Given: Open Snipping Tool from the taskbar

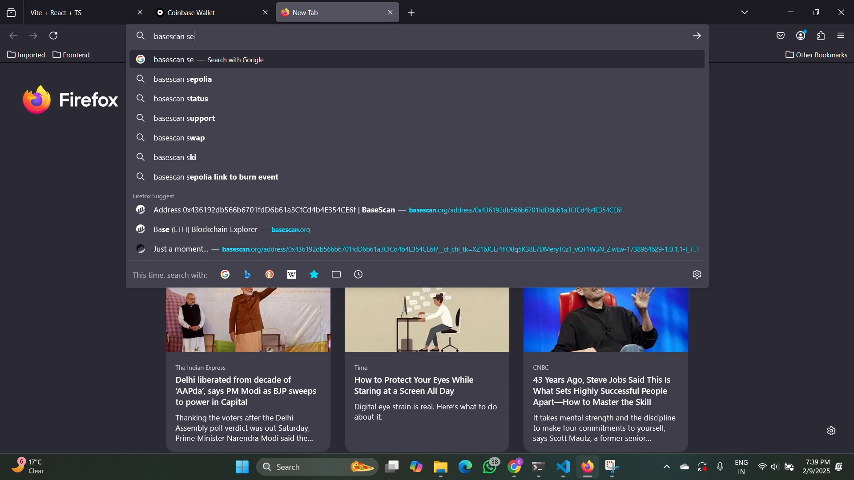Looking at the screenshot, I should click(x=612, y=467).
